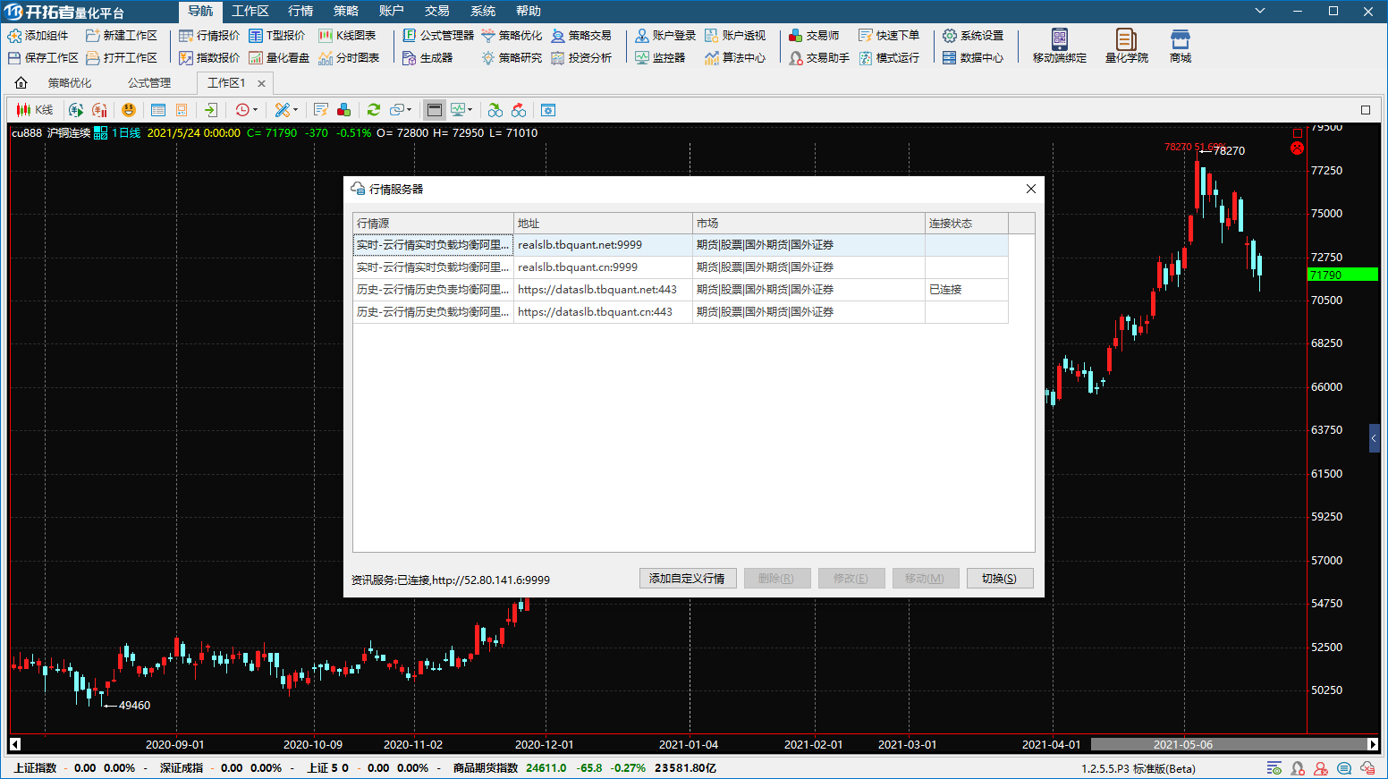The width and height of the screenshot is (1388, 779).
Task: Click the chat bubble icon in status bar
Action: pyautogui.click(x=1344, y=768)
